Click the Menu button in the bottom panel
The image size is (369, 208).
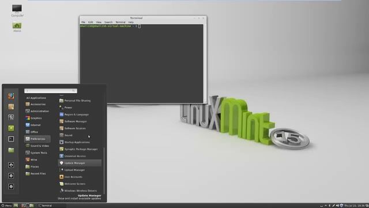[x=6, y=206]
